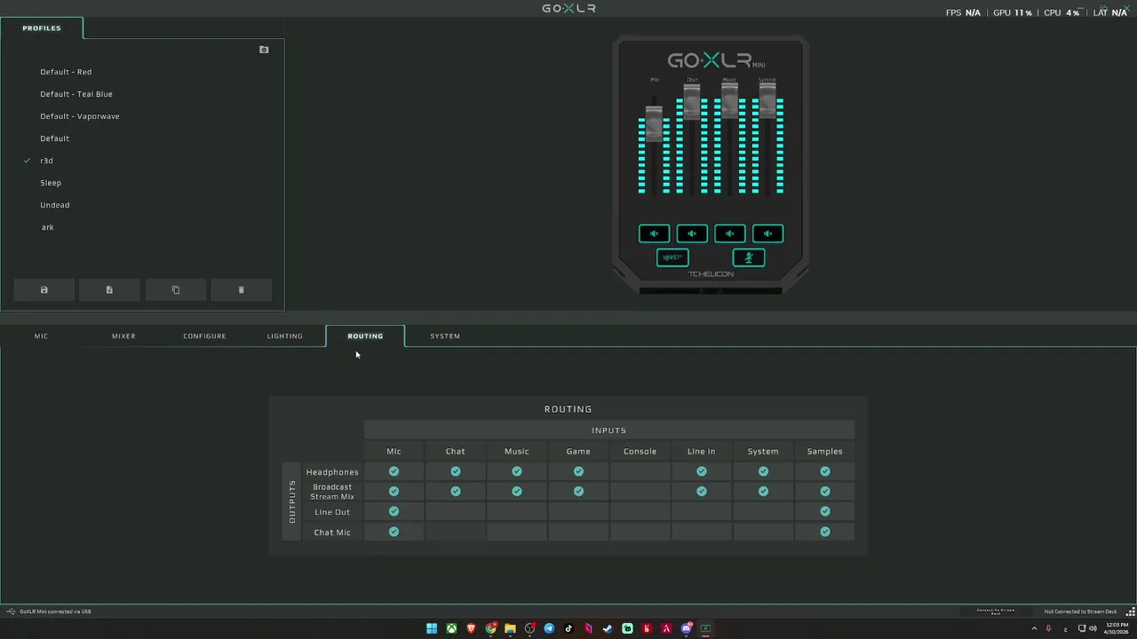This screenshot has width=1137, height=639.
Task: Select the Undead profile
Action: tap(55, 205)
